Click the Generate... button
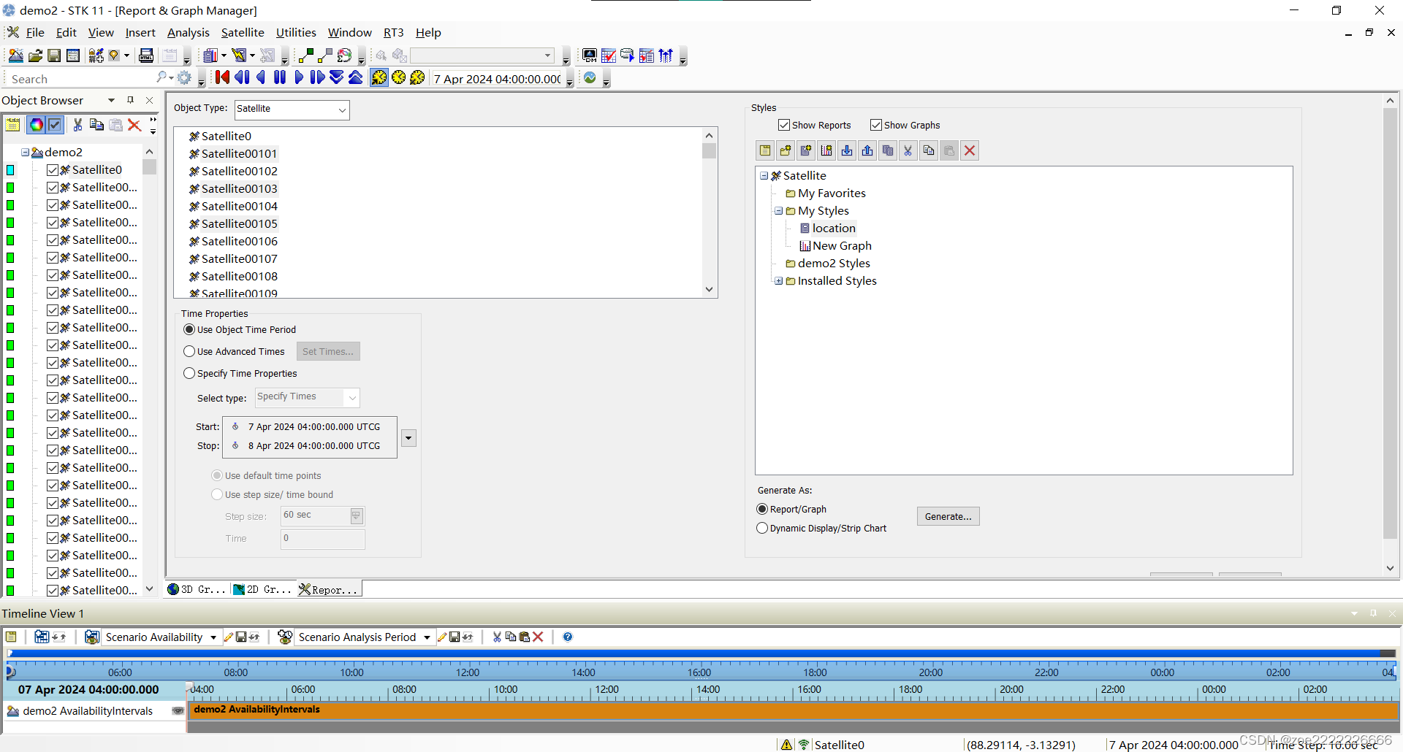Screen dimensions: 1403x752 tap(948, 516)
